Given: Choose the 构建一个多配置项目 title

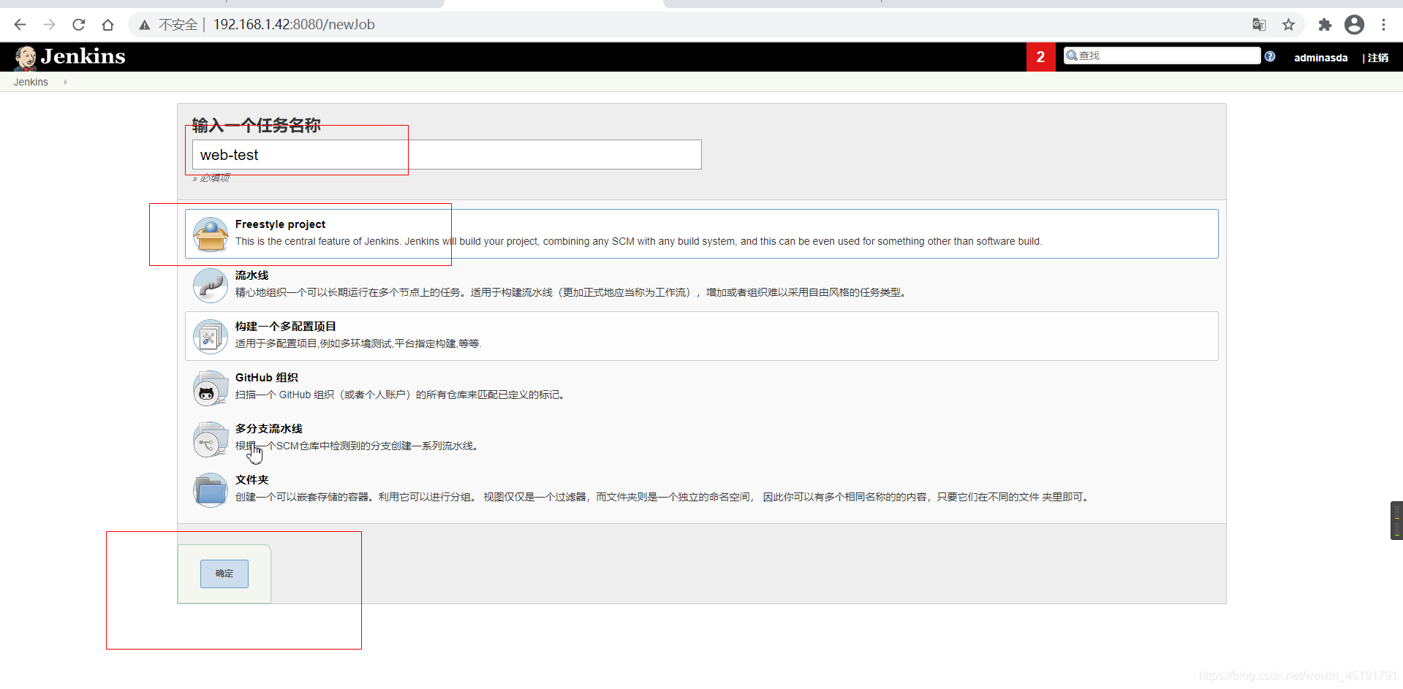Looking at the screenshot, I should click(x=285, y=327).
